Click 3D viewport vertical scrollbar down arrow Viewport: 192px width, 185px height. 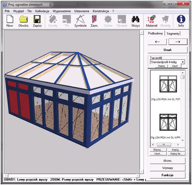tap(142, 172)
